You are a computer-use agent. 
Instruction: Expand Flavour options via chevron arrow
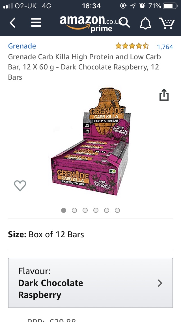pyautogui.click(x=160, y=283)
